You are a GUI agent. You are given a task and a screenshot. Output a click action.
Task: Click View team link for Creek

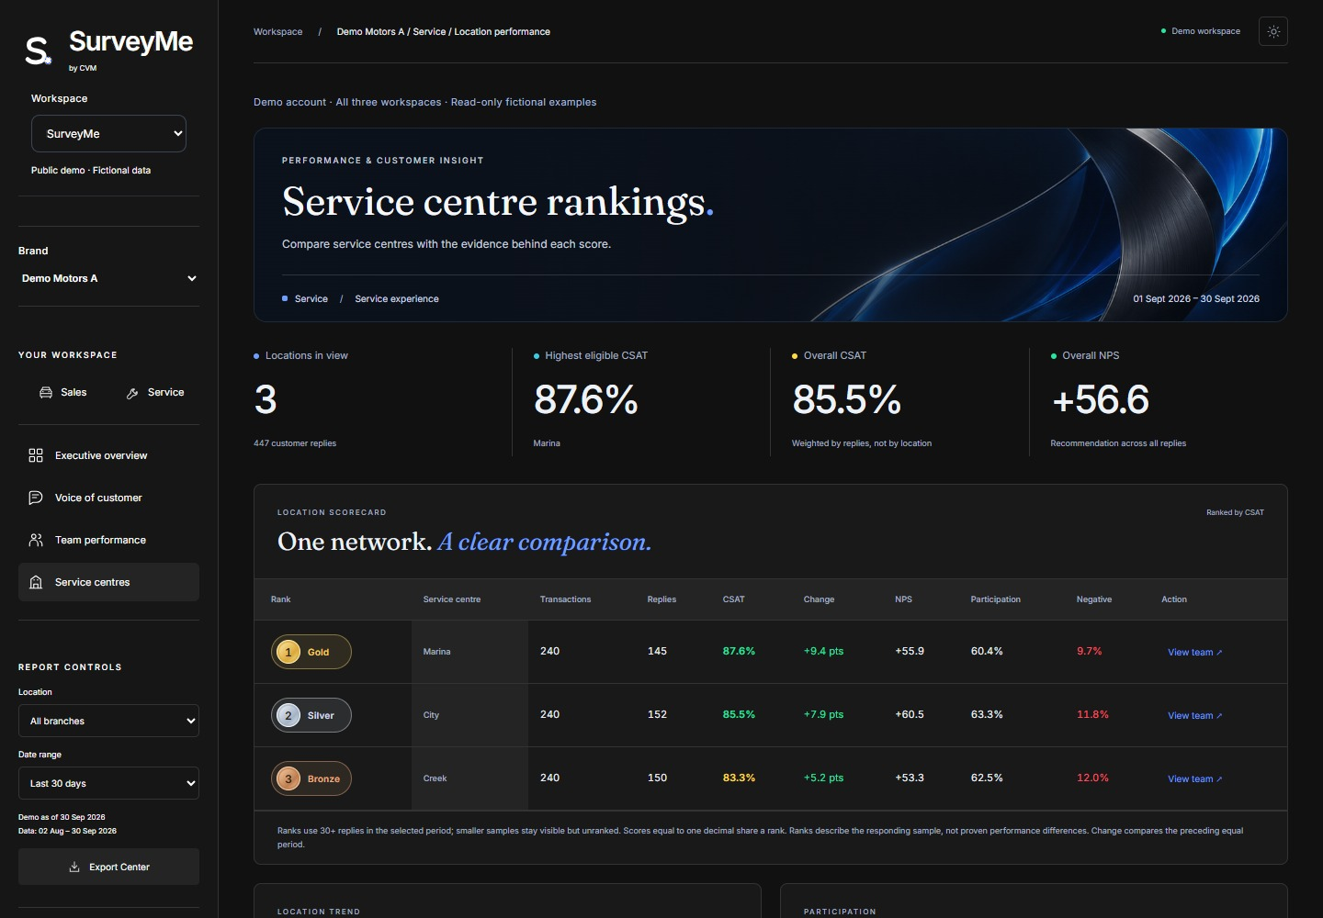click(x=1194, y=778)
